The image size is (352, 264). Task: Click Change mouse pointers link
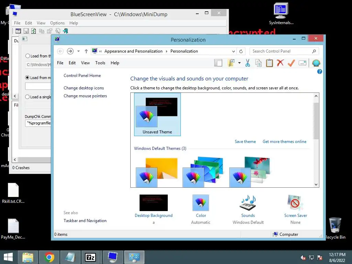point(85,96)
